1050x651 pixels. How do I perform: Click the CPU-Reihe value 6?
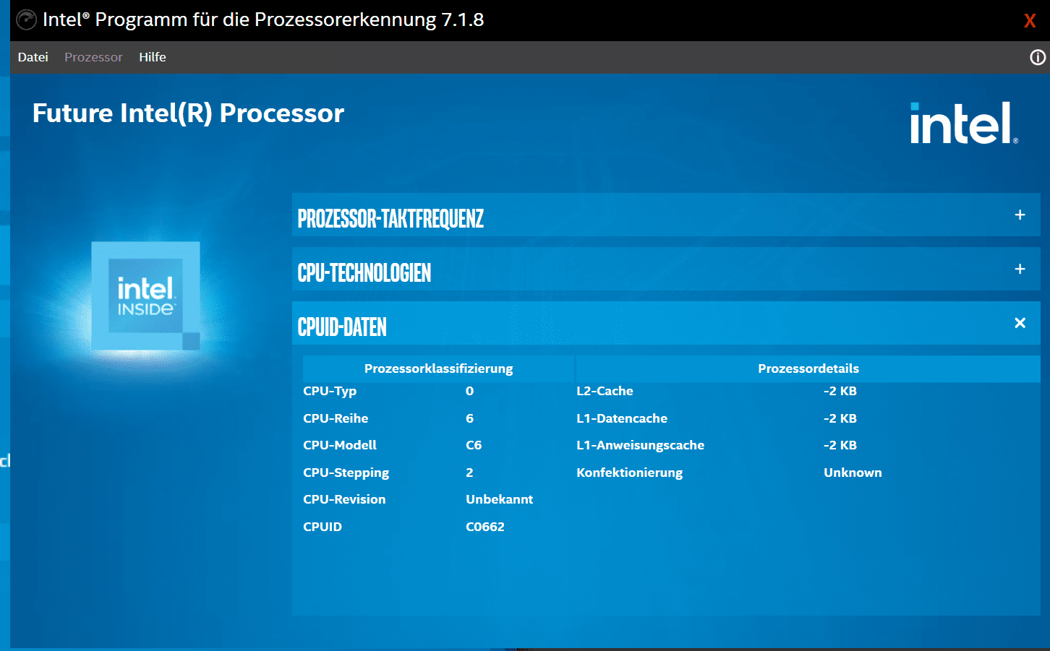(x=470, y=418)
